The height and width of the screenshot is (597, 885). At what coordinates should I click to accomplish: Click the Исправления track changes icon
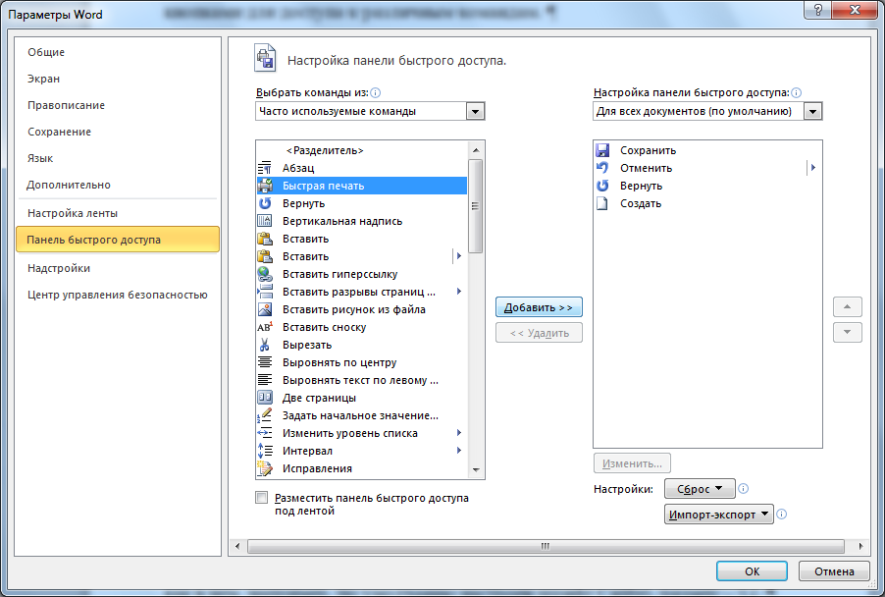point(265,468)
